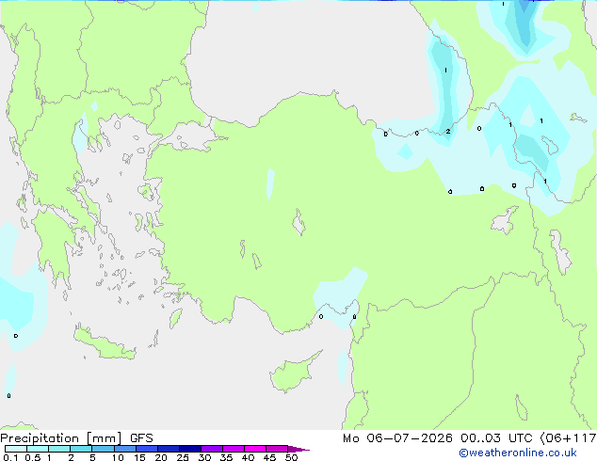Viewport: 597px width, 461px height.
Task: Select the legend swatch between 5 and 10
Action: pos(103,449)
